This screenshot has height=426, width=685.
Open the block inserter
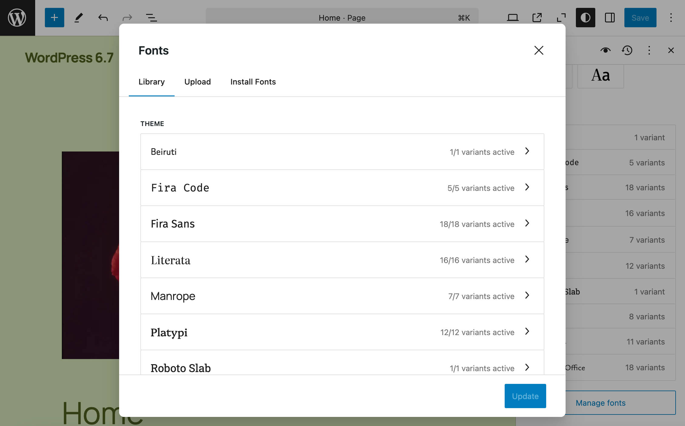click(x=54, y=18)
